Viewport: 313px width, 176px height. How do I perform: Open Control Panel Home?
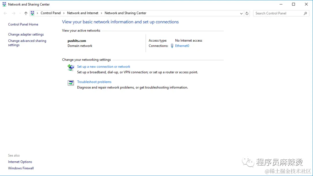(23, 24)
